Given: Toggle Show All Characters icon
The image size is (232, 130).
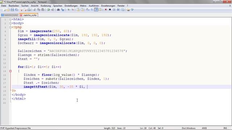Looking at the screenshot, I should pos(92,10).
